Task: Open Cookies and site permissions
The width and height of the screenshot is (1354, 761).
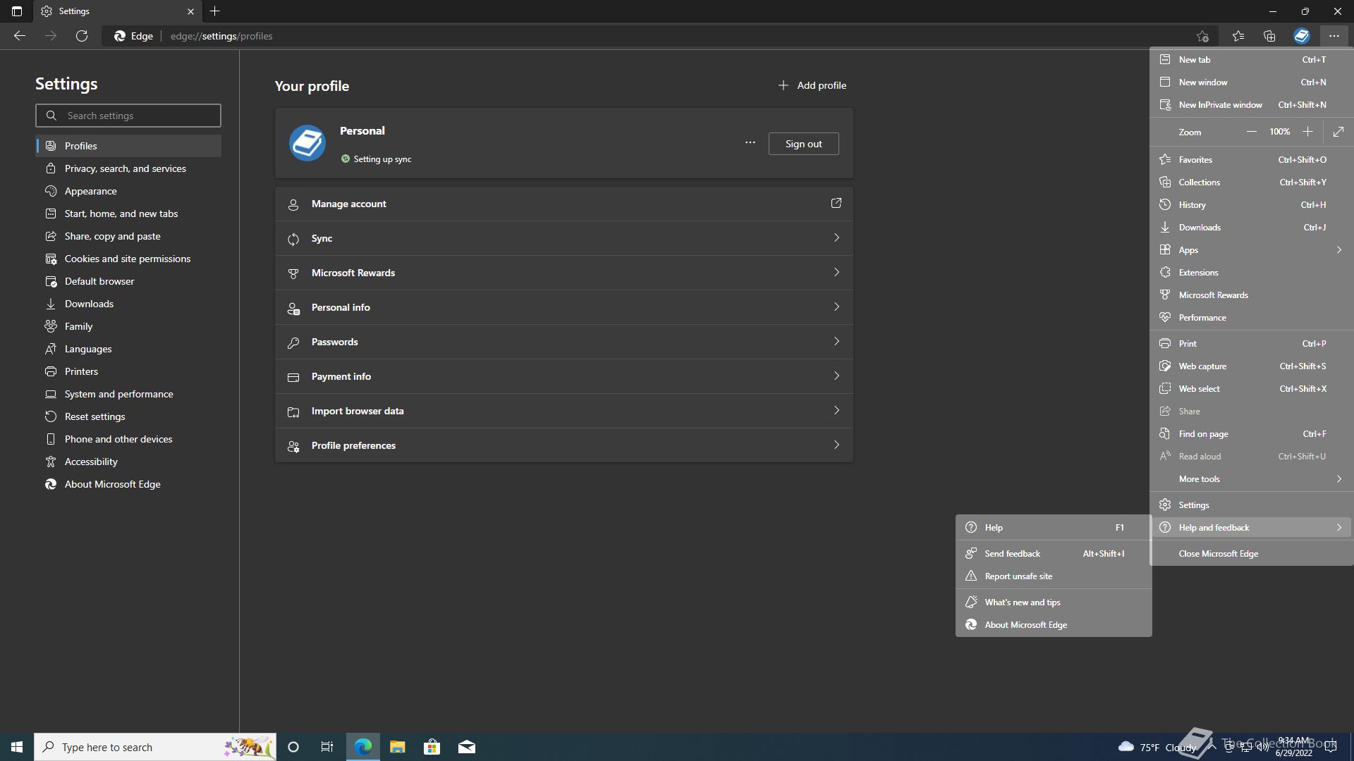Action: click(128, 259)
